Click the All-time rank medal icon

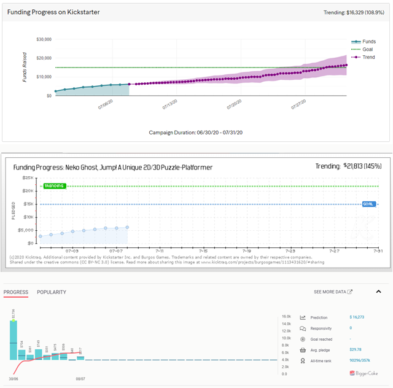(303, 360)
